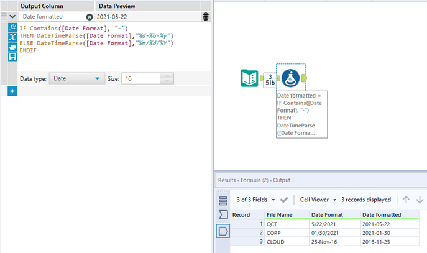Increase the Size value with the up stepper

point(167,76)
